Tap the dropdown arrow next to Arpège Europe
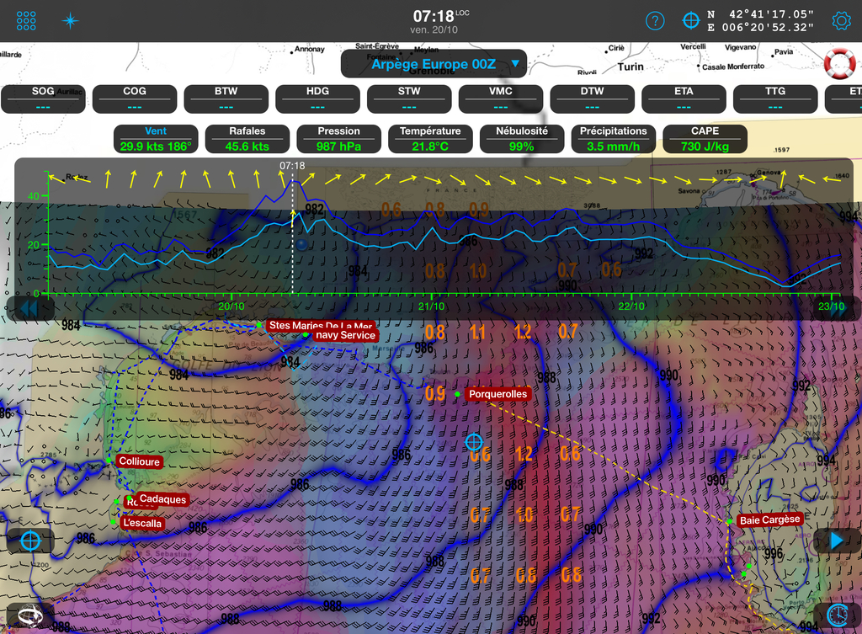 tap(515, 64)
